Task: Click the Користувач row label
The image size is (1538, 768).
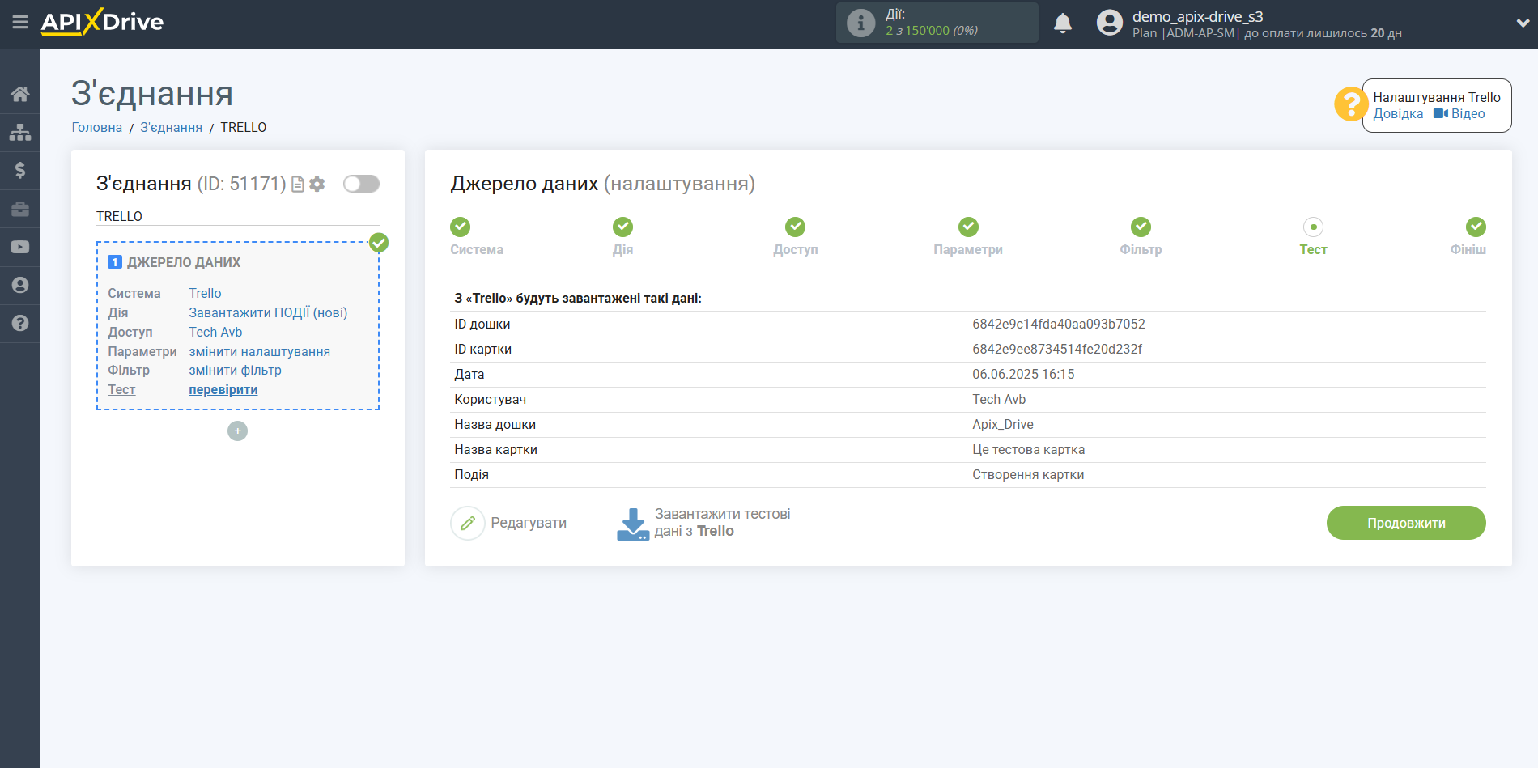Action: click(491, 399)
